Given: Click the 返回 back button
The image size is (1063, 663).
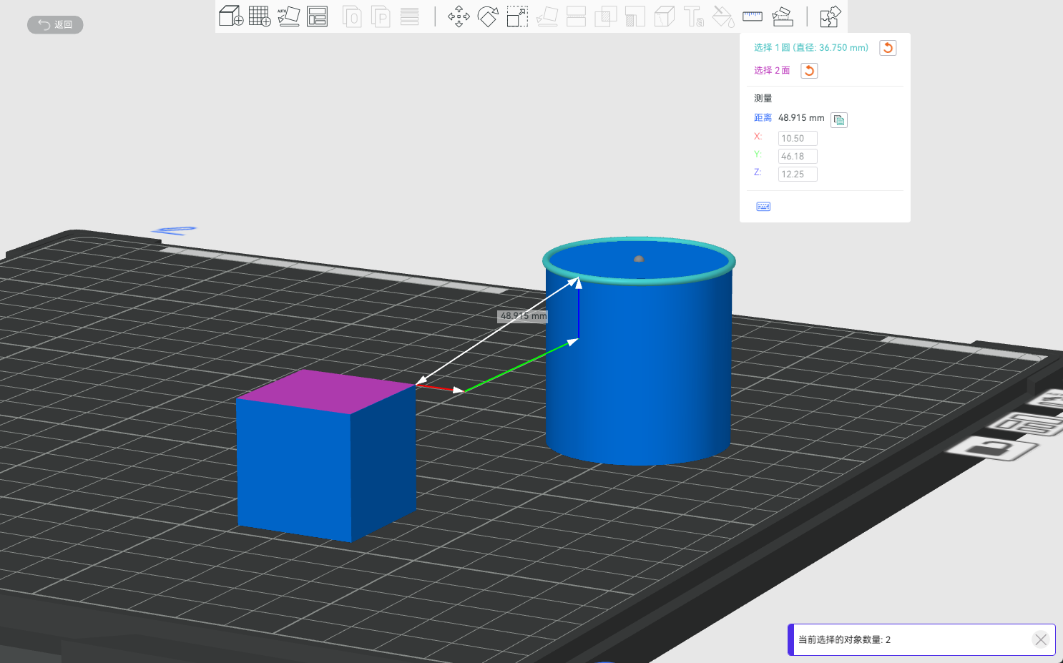Looking at the screenshot, I should 55,25.
